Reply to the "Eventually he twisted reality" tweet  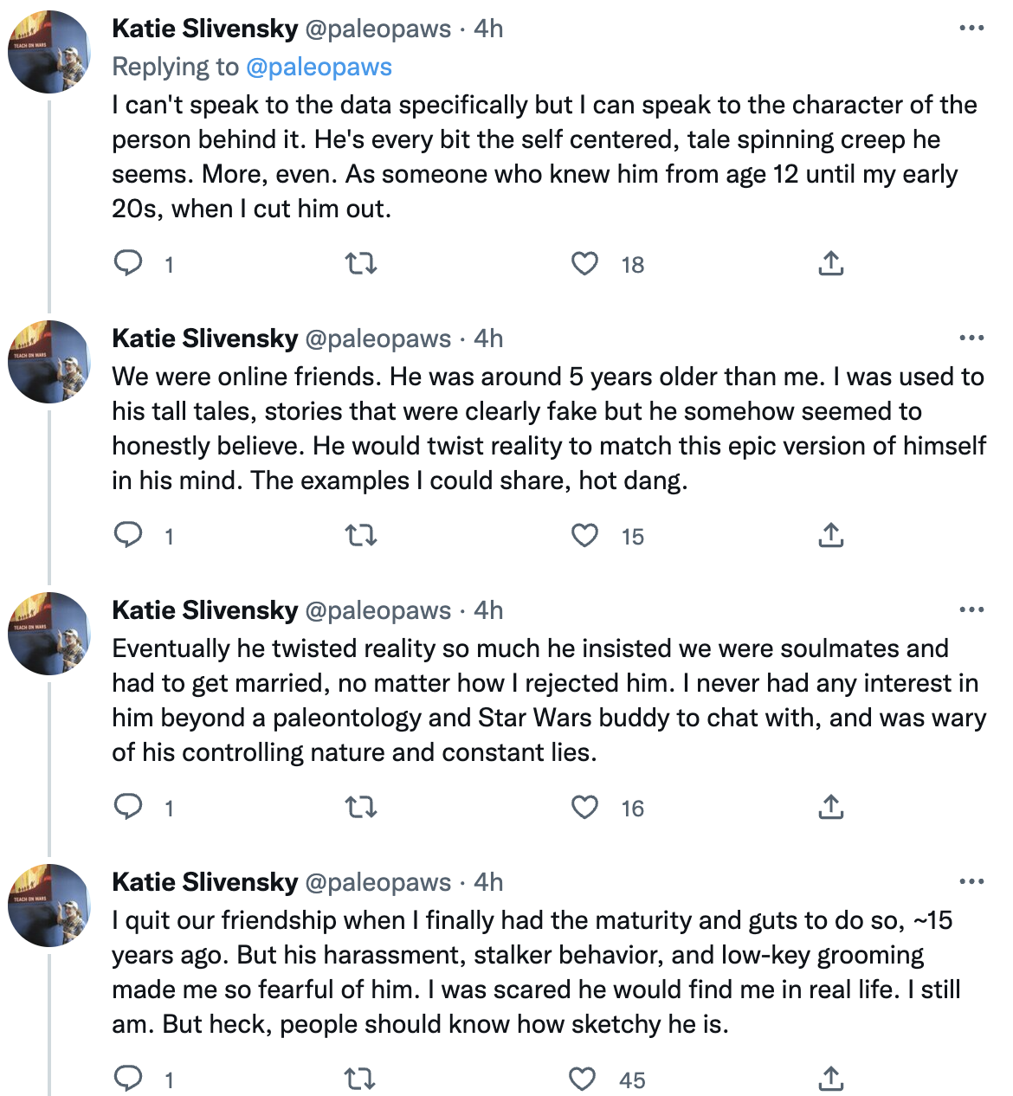coord(129,808)
